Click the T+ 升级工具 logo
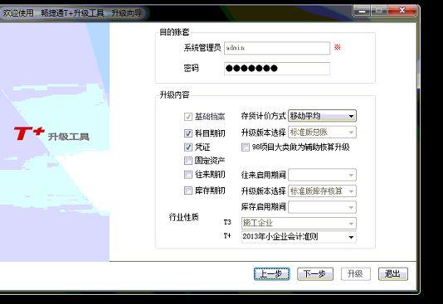The image size is (443, 304). coord(51,134)
